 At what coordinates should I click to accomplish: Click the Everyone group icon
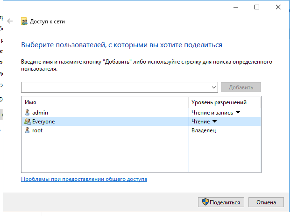[x=28, y=122]
